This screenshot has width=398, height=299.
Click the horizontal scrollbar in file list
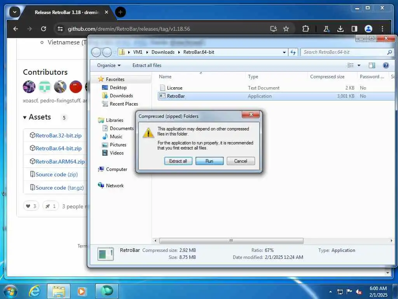coord(231,241)
